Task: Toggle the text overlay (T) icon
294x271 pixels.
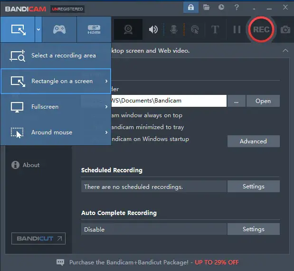Action: pyautogui.click(x=215, y=29)
